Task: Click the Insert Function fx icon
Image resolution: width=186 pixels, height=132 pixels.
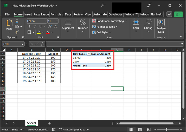Action: point(42,44)
